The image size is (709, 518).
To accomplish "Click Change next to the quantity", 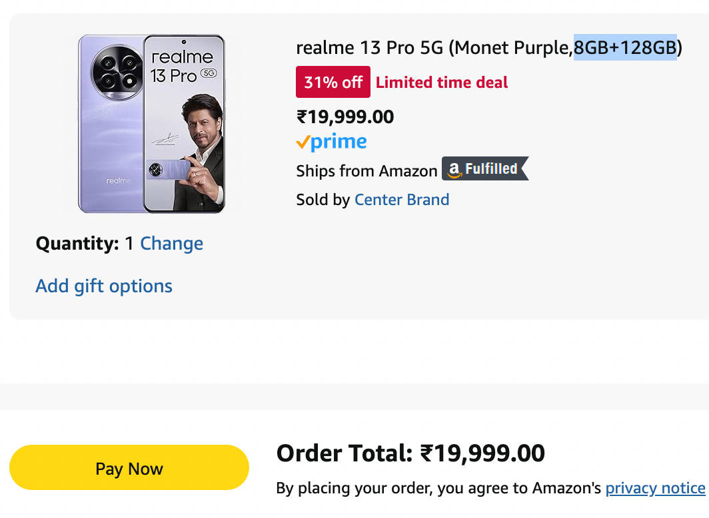I will (x=171, y=244).
